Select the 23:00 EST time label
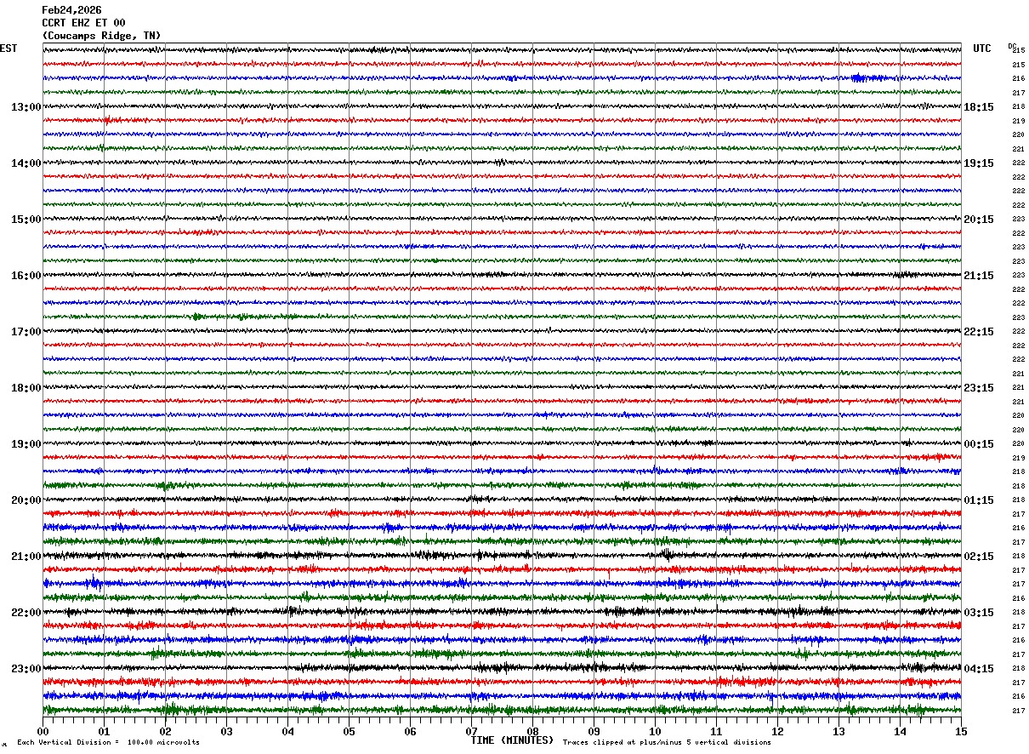Screen dimensions: 1029x754 pos(26,669)
